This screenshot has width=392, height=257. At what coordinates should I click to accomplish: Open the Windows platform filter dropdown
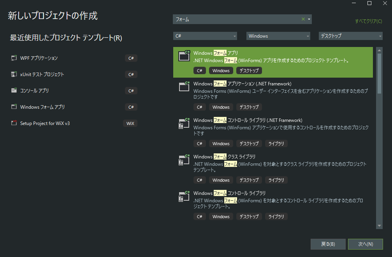click(x=278, y=36)
